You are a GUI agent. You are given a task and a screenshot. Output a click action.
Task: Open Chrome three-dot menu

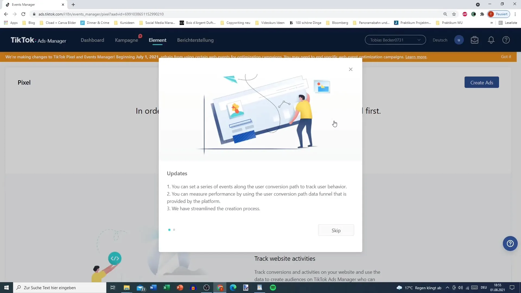tap(515, 14)
